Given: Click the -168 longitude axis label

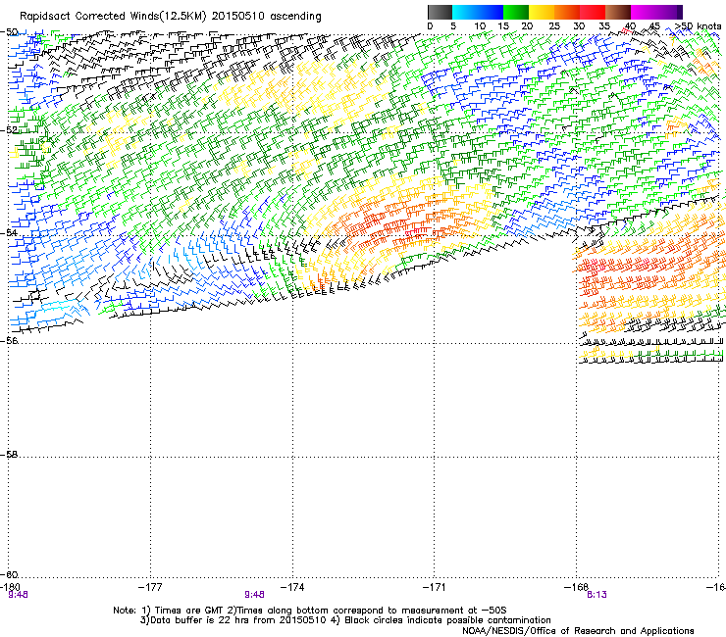Looking at the screenshot, I should pos(576,587).
